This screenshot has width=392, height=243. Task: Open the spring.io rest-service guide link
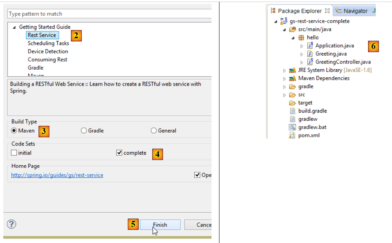coord(57,175)
